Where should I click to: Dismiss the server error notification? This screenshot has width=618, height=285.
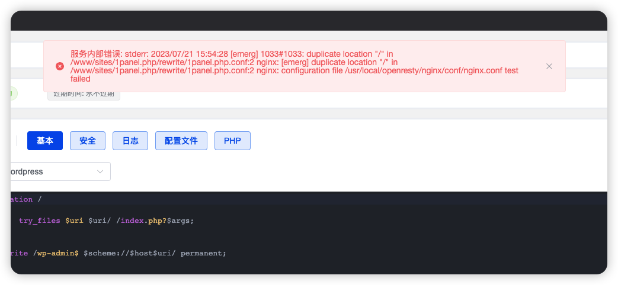(549, 66)
